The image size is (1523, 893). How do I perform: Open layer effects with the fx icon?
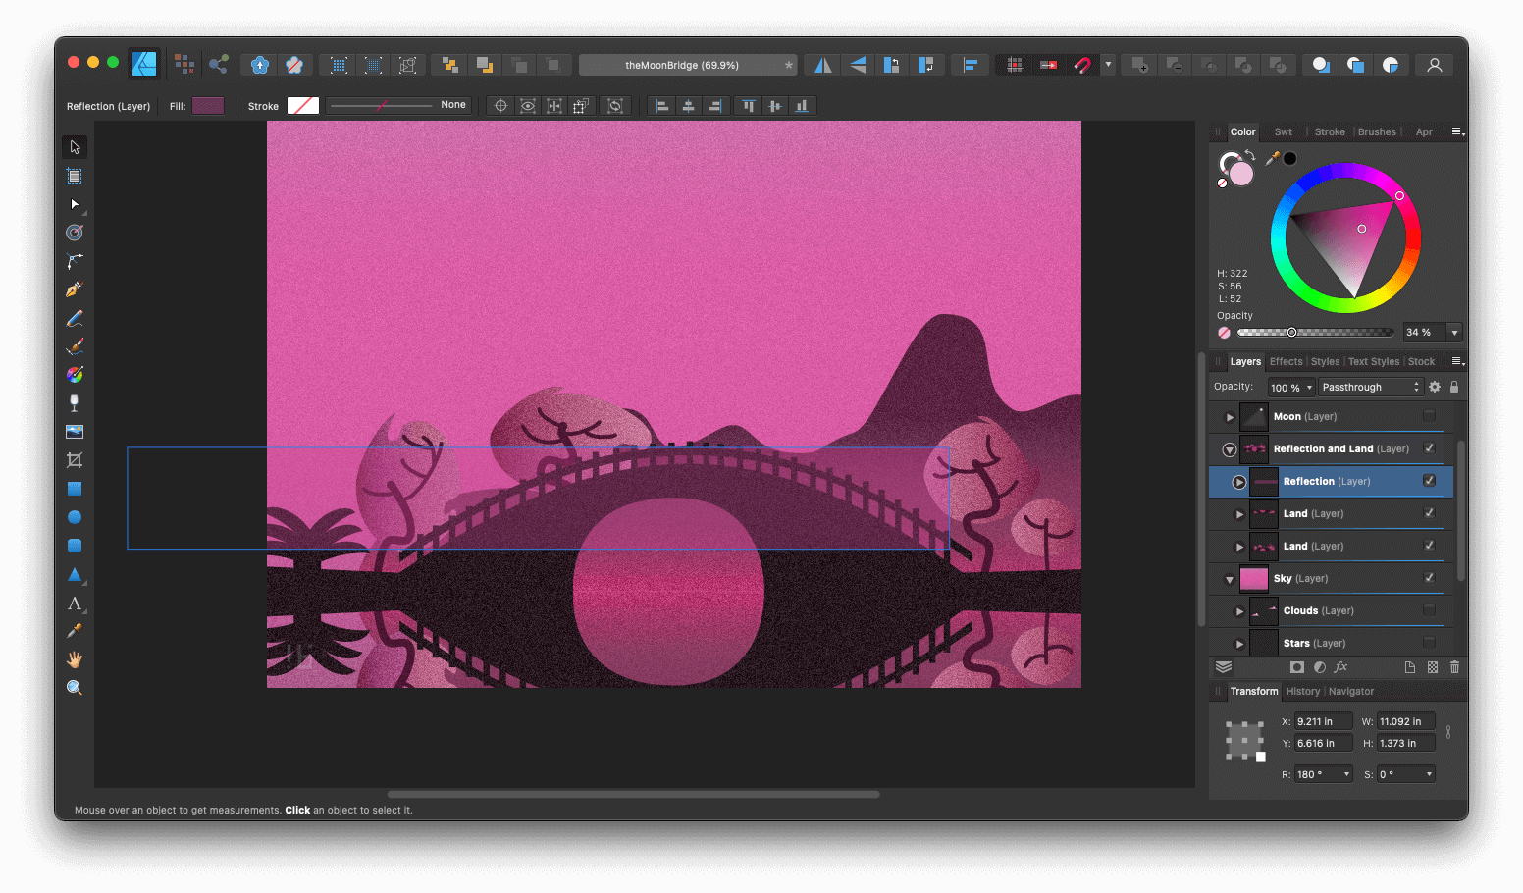point(1340,667)
